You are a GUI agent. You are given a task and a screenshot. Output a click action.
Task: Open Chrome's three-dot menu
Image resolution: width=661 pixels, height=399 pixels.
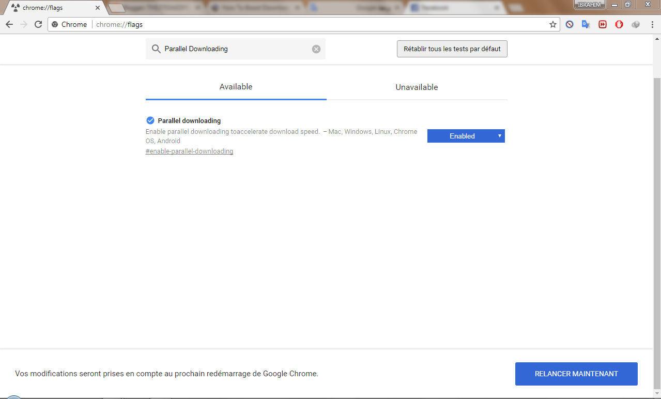click(x=651, y=24)
